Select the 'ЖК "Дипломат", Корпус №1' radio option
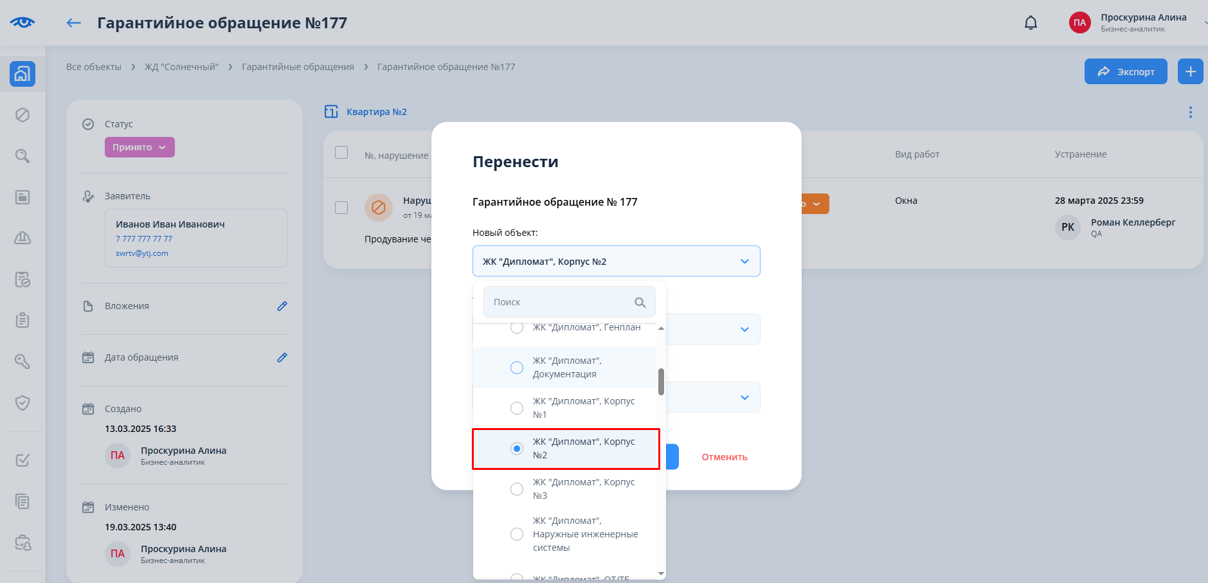Screen dimensions: 1208x583 pos(517,408)
